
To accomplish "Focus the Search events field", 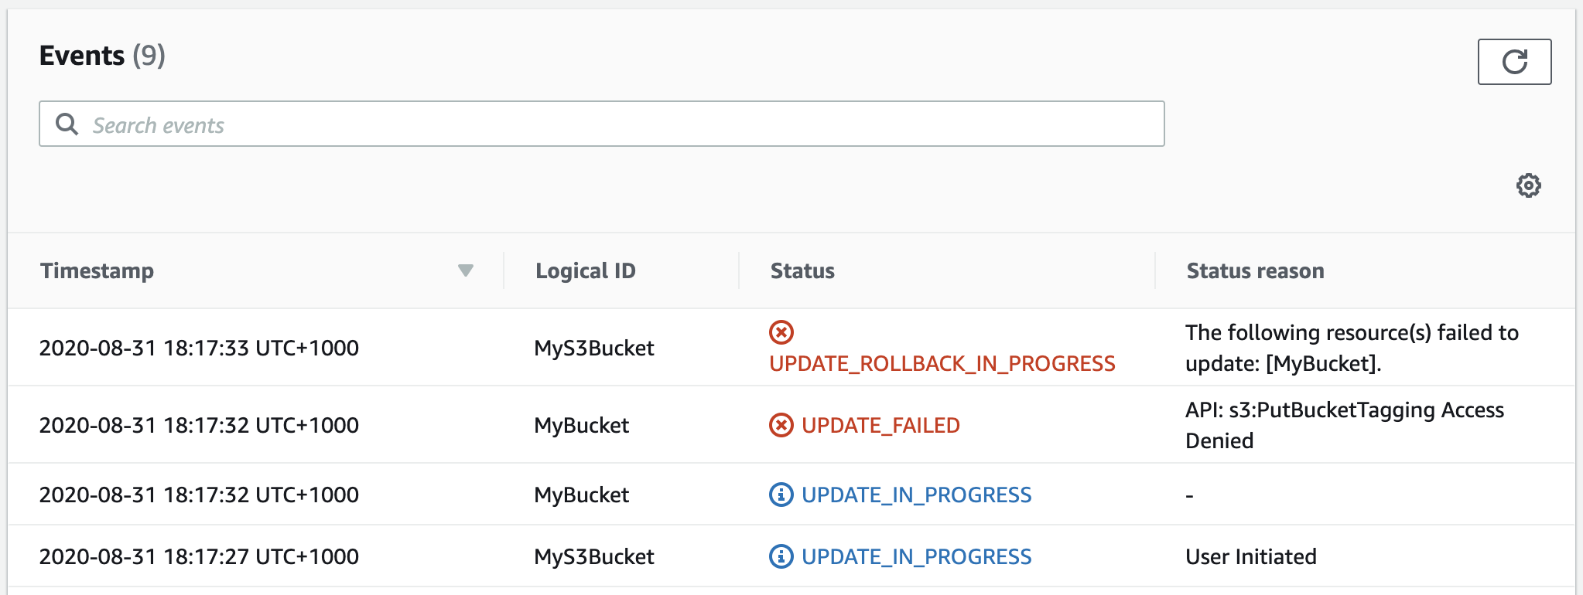I will (x=602, y=124).
